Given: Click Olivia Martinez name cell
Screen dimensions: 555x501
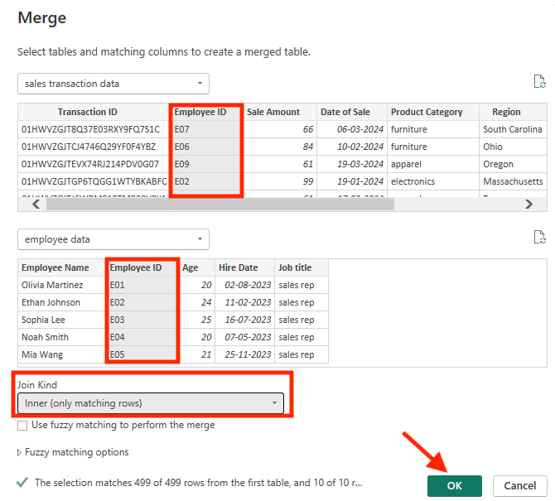Looking at the screenshot, I should [61, 285].
